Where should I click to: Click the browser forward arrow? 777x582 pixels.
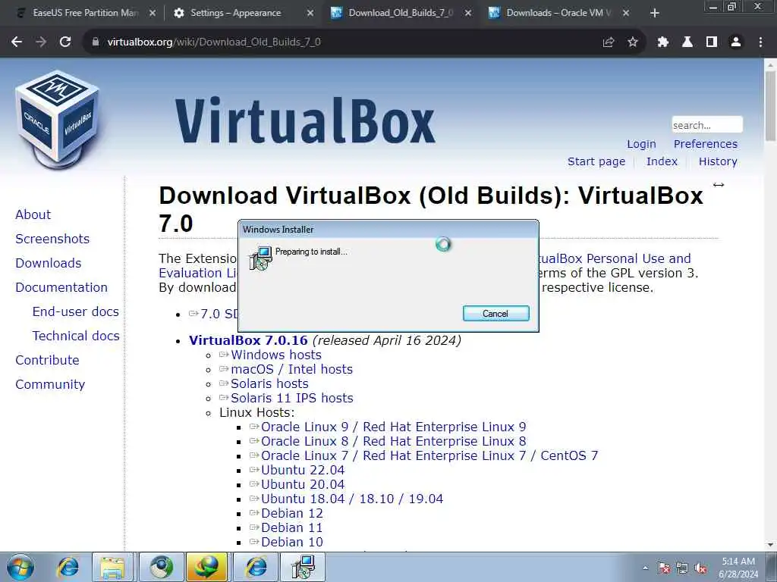(41, 42)
